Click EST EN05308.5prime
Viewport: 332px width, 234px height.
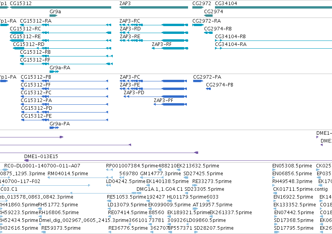(292, 166)
